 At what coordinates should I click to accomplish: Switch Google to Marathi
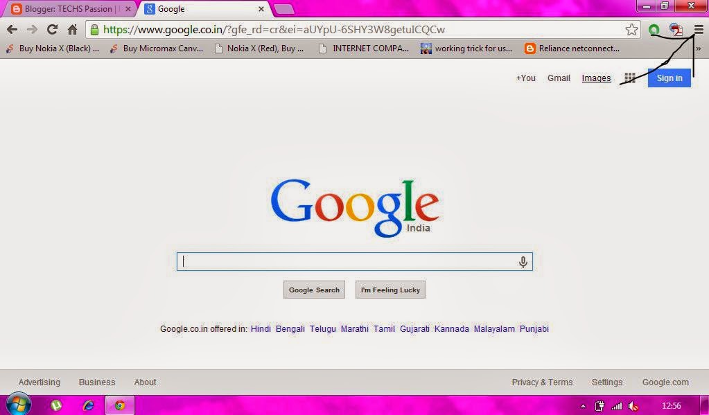click(x=355, y=328)
